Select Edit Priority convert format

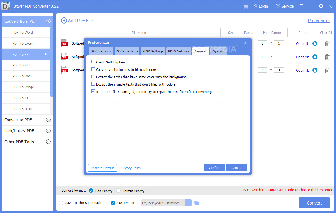tap(91, 191)
